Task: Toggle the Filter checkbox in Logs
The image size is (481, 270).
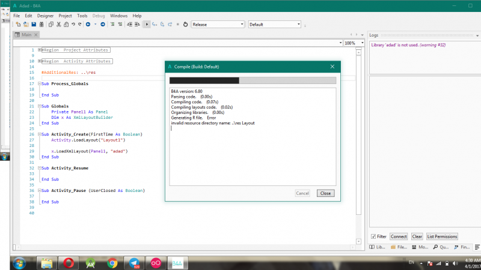Action: pyautogui.click(x=373, y=236)
